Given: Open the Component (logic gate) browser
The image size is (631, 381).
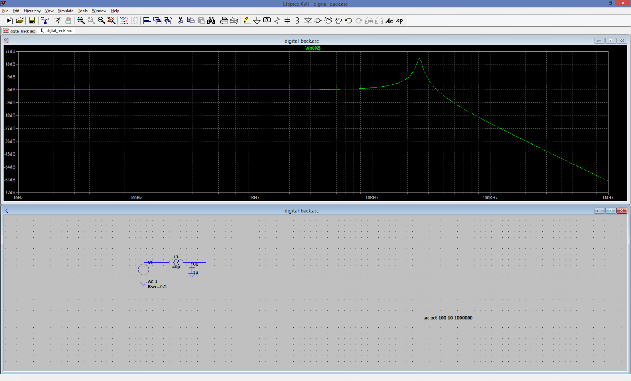Looking at the screenshot, I should (318, 20).
